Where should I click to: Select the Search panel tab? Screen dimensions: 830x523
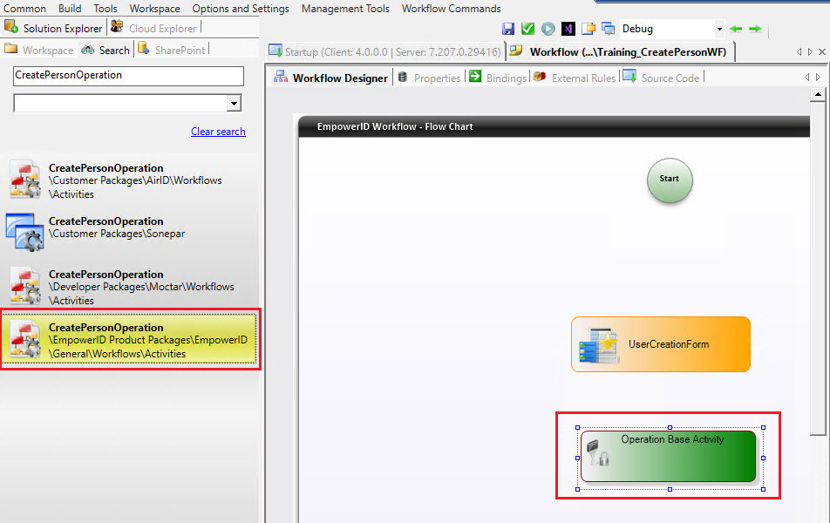[x=105, y=50]
